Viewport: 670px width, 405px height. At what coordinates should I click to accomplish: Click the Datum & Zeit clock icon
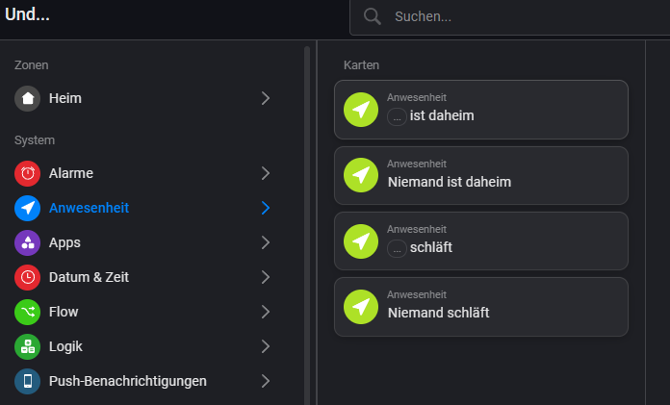click(x=28, y=277)
